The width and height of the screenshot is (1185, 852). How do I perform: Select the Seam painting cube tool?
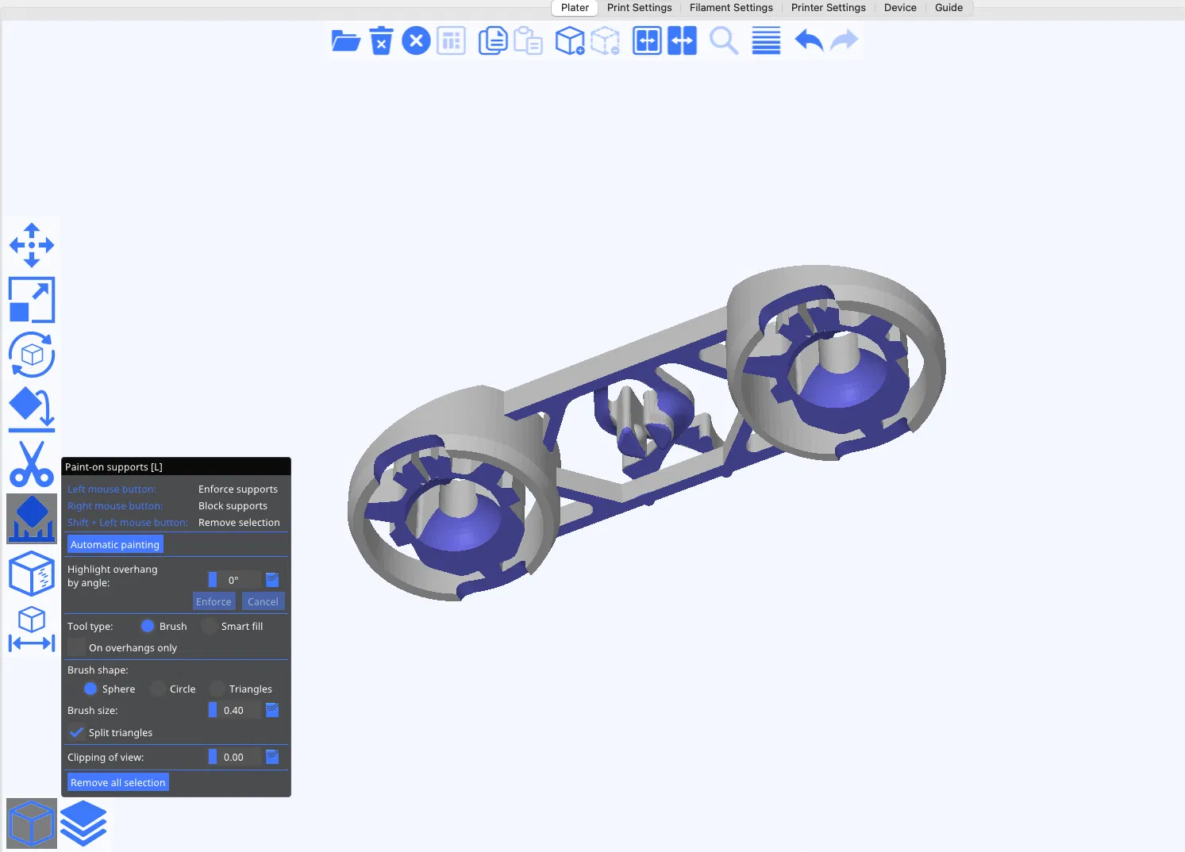[32, 574]
